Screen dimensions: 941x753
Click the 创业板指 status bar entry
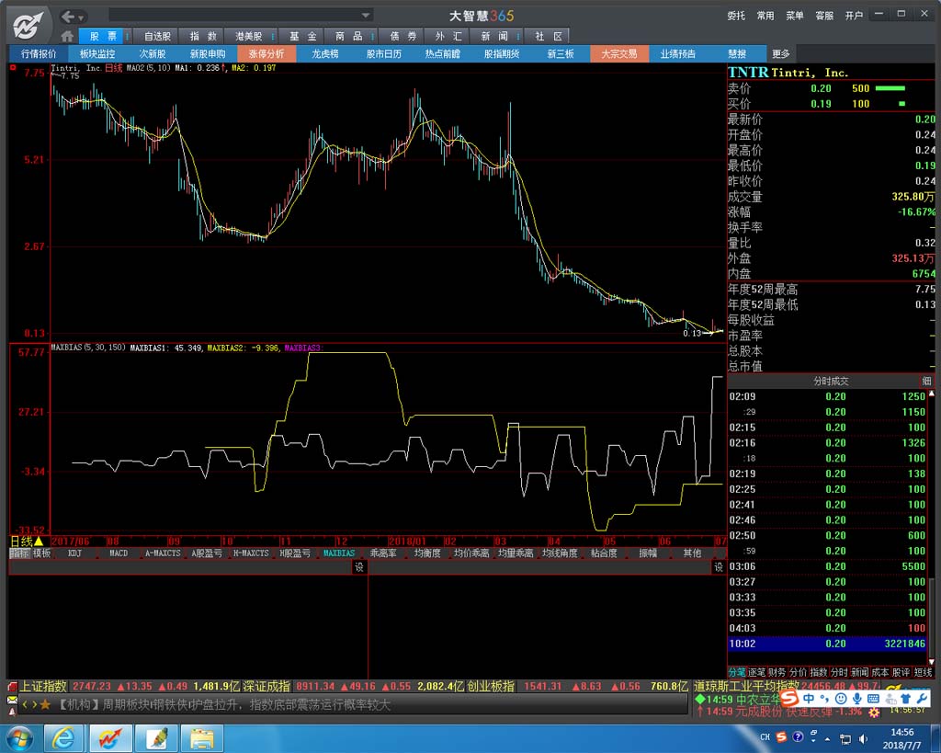pos(491,687)
